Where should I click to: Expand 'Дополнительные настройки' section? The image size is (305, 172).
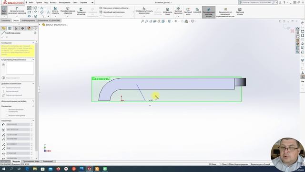(33, 101)
